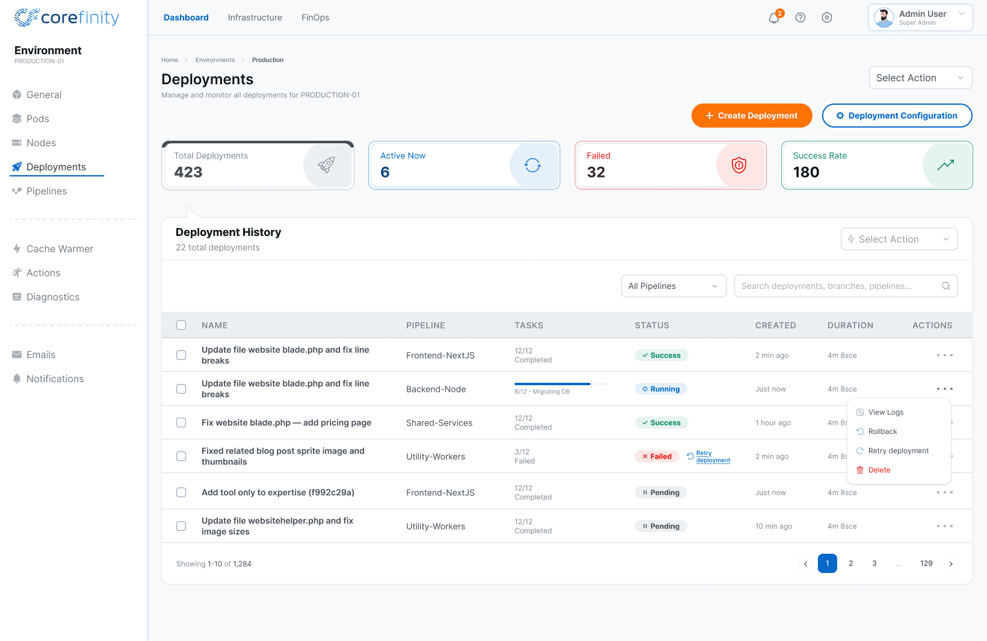Click the General sidebar cube icon

[x=17, y=94]
